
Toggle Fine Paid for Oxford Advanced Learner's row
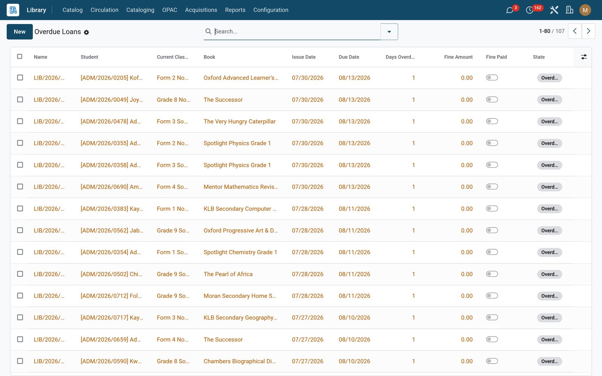(492, 77)
